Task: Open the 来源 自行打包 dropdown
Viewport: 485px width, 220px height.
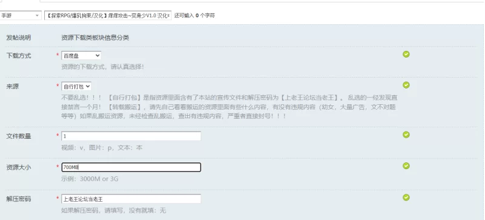Action: (76, 86)
